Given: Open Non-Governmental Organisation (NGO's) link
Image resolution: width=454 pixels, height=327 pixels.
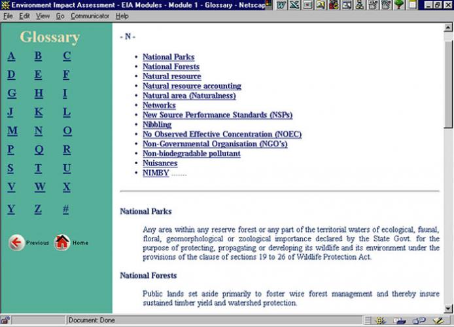Looking at the screenshot, I should click(x=215, y=144).
